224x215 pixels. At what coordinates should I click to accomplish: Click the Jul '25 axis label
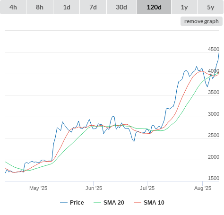[x=147, y=188]
